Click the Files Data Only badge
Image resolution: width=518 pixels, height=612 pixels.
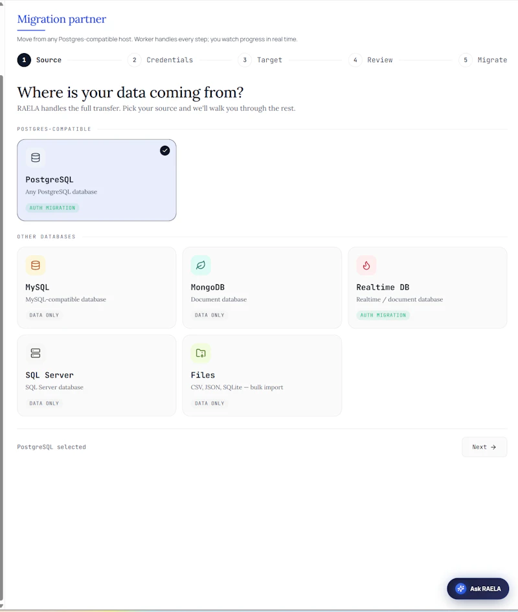pyautogui.click(x=210, y=403)
